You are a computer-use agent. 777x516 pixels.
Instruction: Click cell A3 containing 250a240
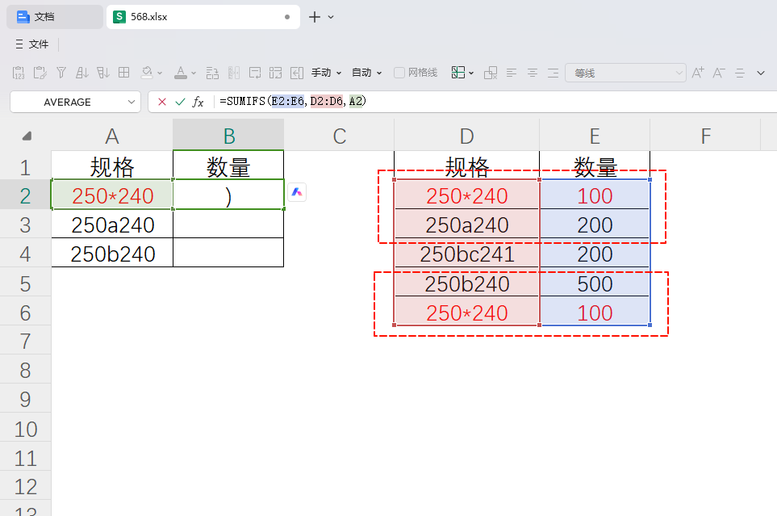point(112,224)
